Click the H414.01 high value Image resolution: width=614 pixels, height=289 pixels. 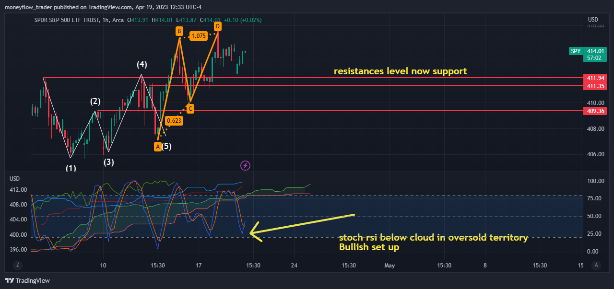pos(163,20)
